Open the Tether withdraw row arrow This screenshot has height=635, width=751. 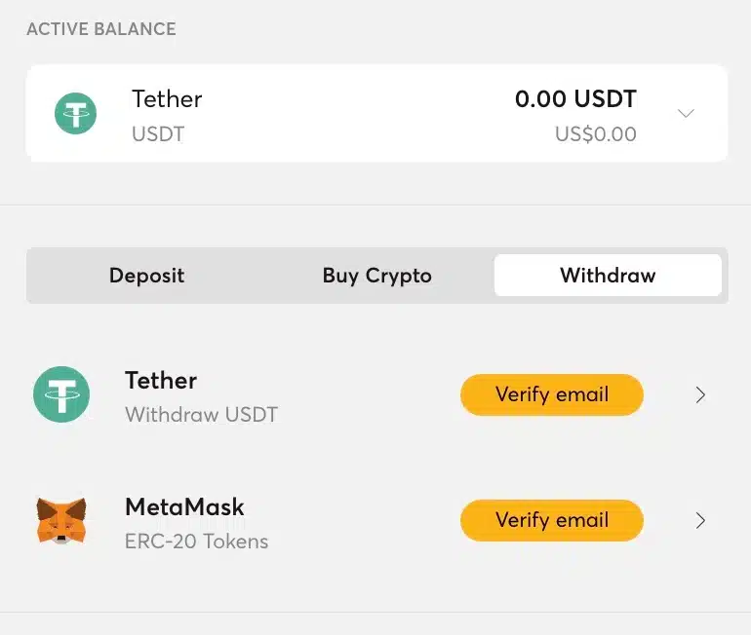click(700, 395)
